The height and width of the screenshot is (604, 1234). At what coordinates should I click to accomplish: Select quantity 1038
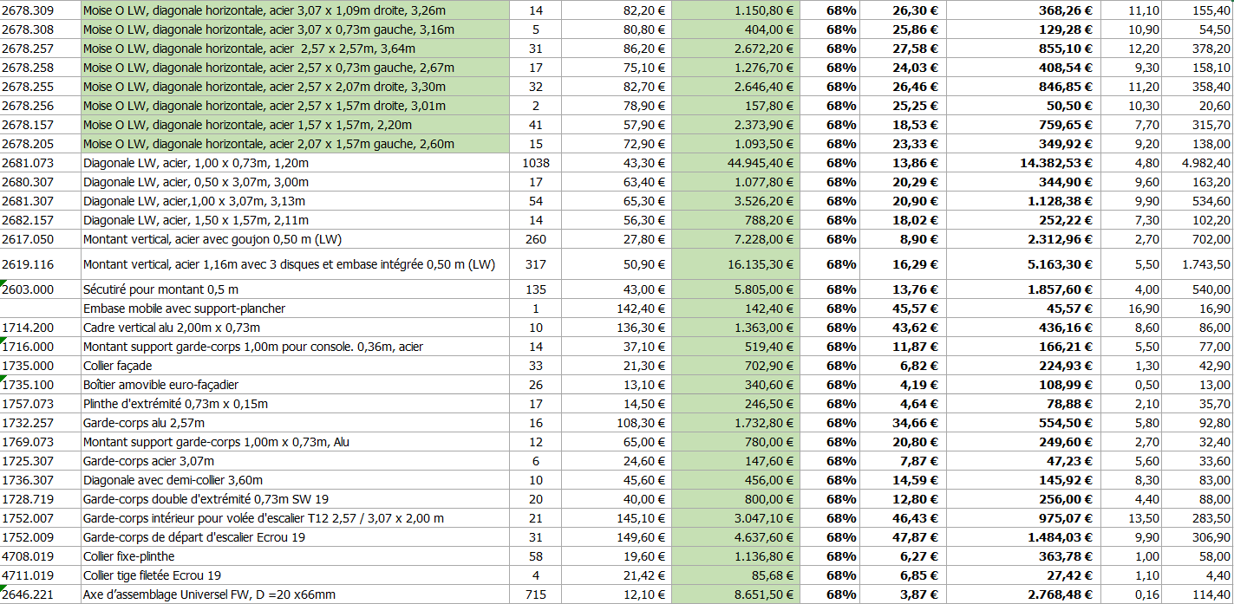536,163
